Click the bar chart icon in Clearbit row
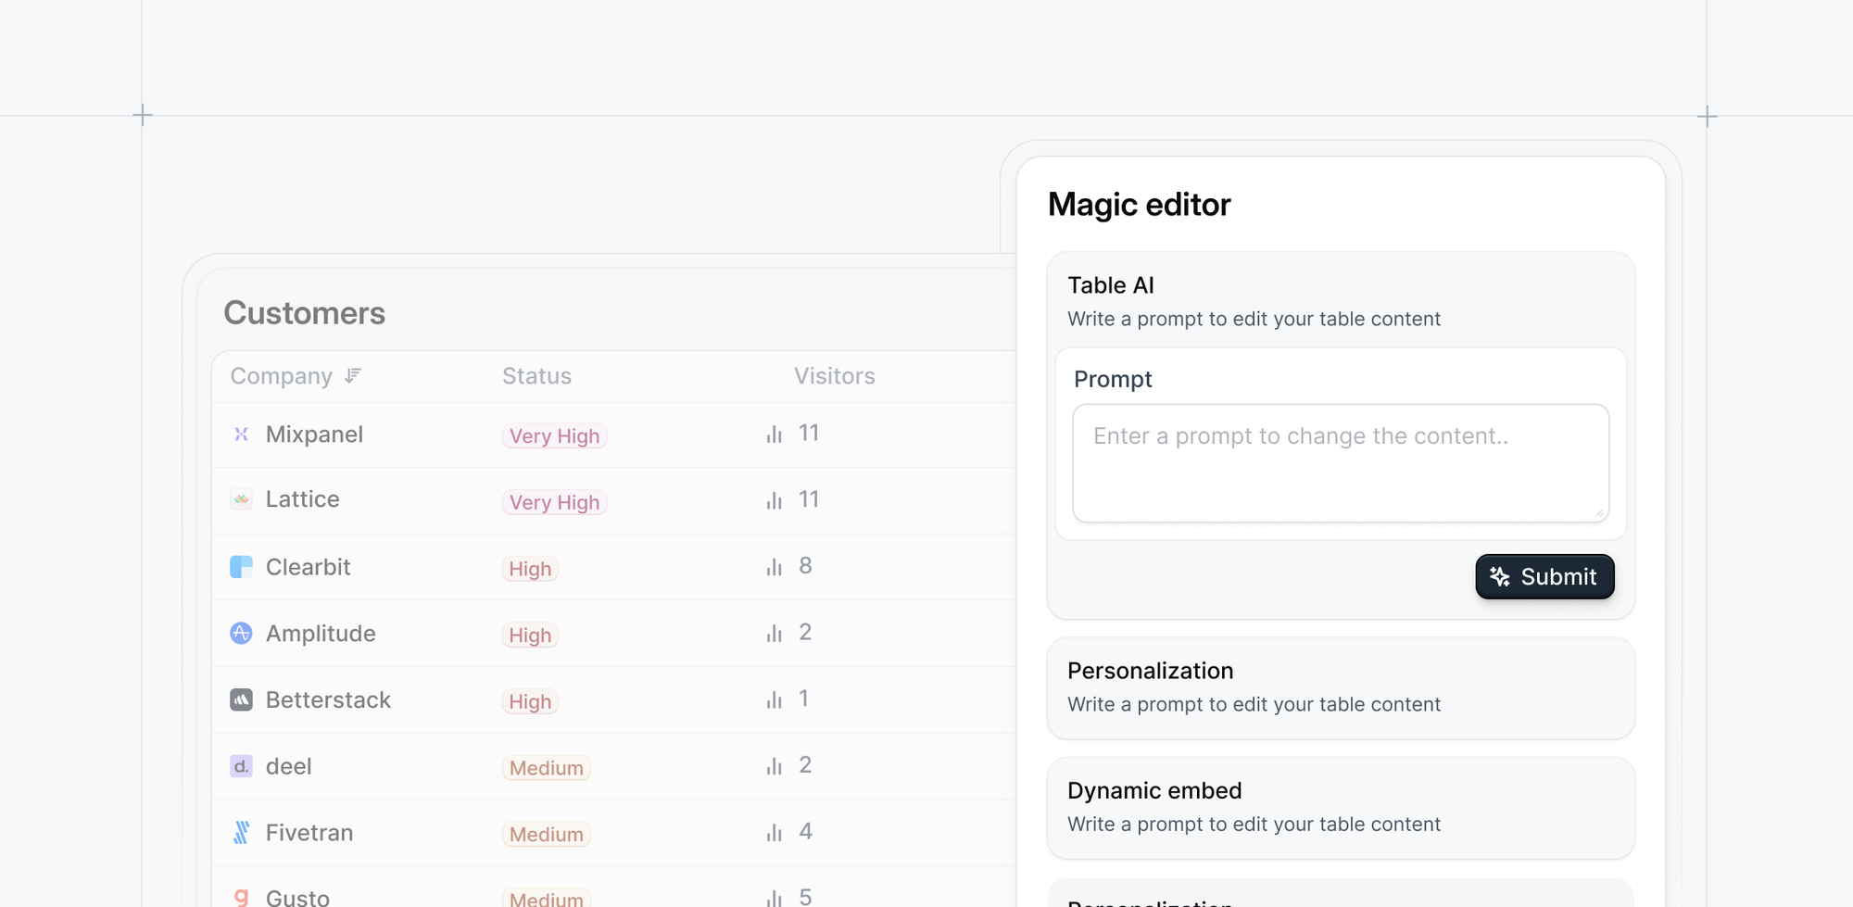The width and height of the screenshot is (1853, 907). [x=775, y=567]
